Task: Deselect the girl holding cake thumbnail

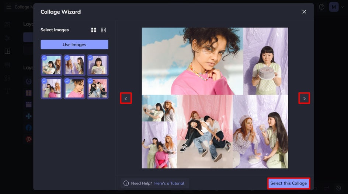Action: pyautogui.click(x=98, y=65)
